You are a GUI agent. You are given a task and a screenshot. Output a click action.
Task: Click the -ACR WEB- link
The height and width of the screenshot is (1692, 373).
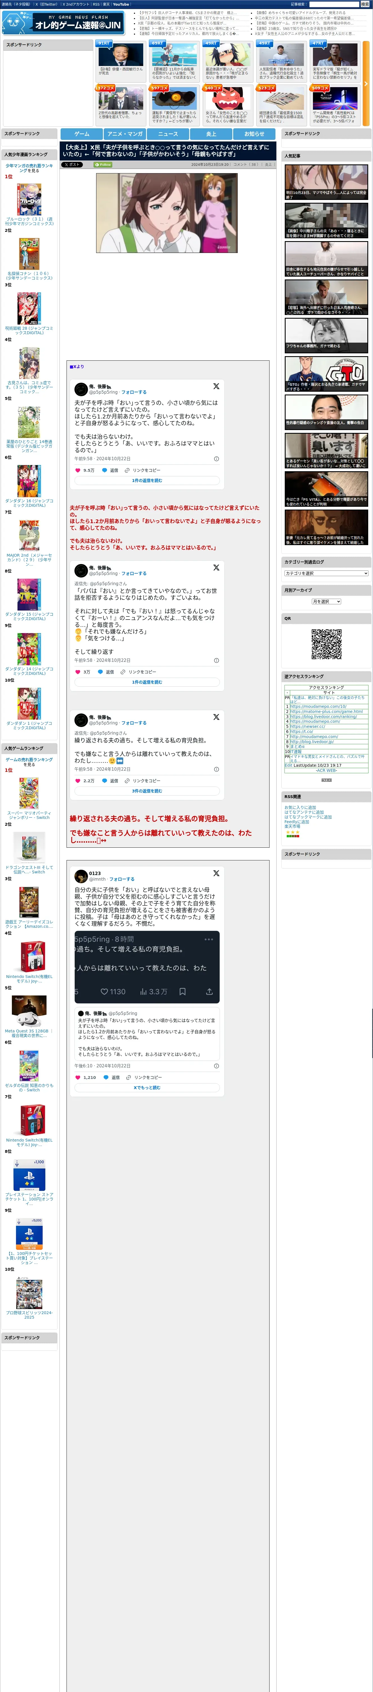coord(326,770)
